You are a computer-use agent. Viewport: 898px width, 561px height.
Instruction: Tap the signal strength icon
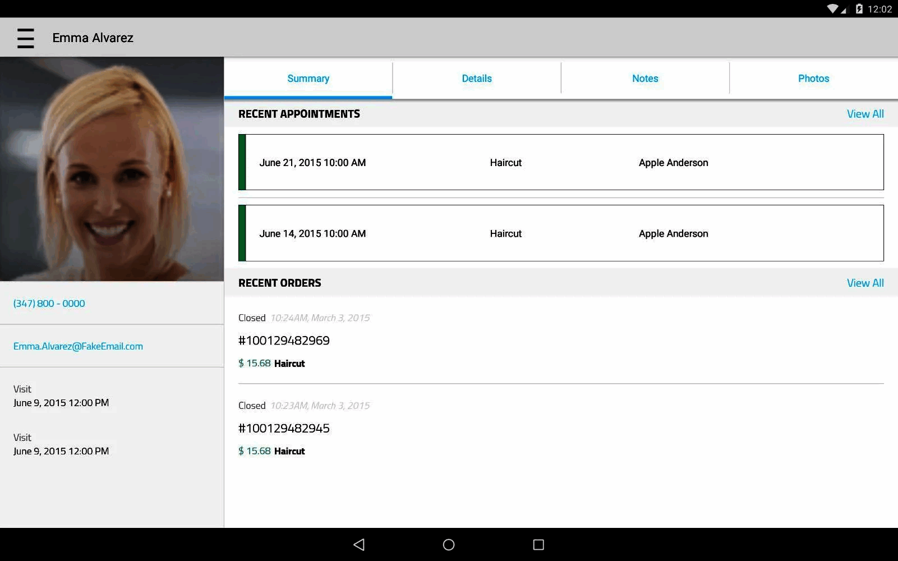pos(846,8)
